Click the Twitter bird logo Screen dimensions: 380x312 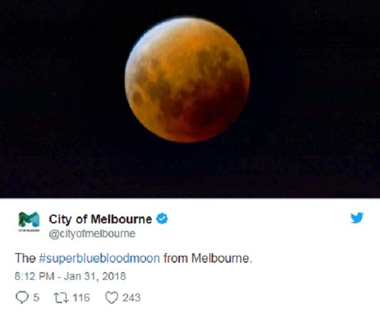pyautogui.click(x=357, y=218)
